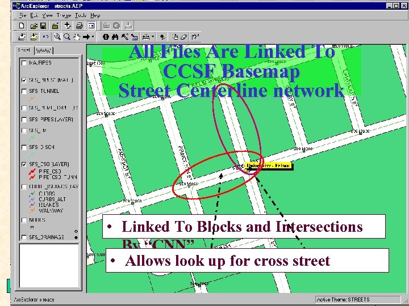Toggle the legend display toolbar icon

click(x=91, y=25)
